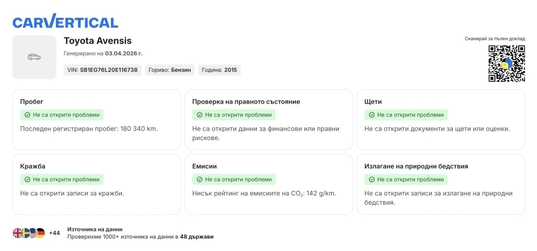Viewport: 537px width, 251px height.
Task: Open the car placeholder thumbnail
Action: click(34, 57)
